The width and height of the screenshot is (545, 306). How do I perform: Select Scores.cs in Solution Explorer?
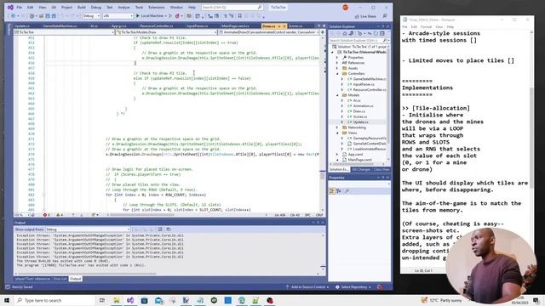[359, 116]
